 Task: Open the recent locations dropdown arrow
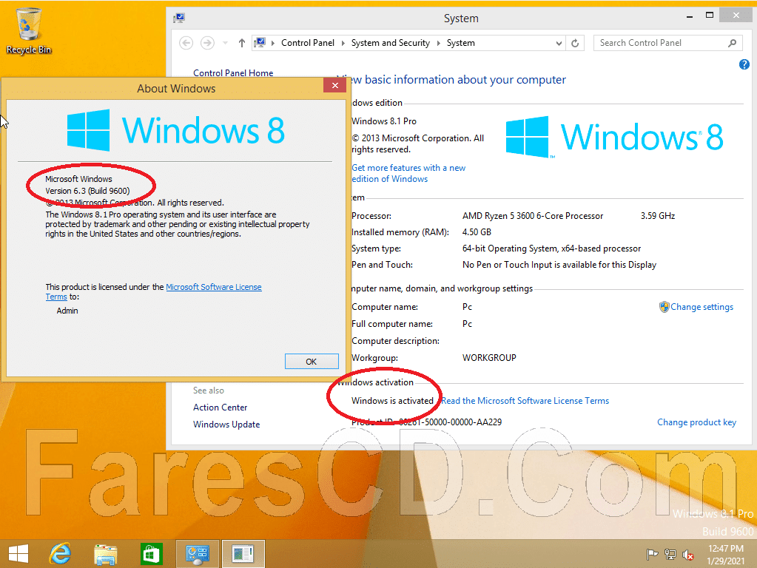(x=225, y=43)
